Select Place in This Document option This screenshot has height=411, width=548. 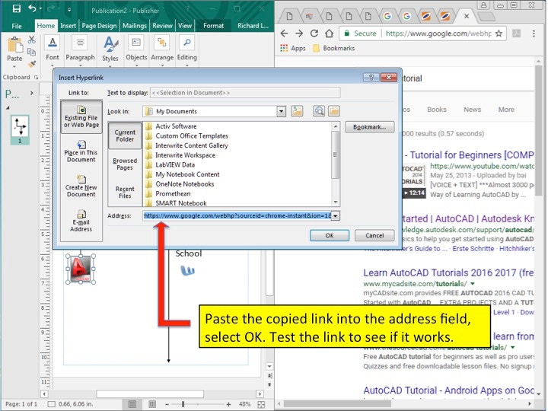[x=81, y=151]
